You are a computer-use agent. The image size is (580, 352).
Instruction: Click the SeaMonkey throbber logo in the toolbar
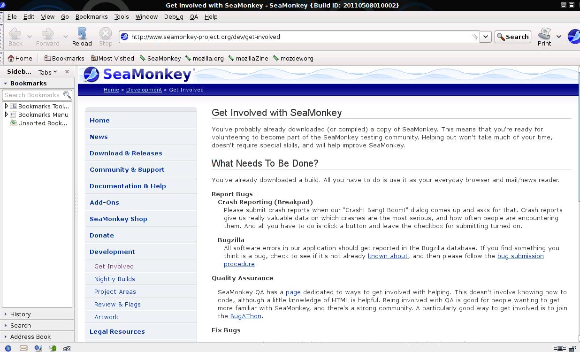tap(574, 36)
